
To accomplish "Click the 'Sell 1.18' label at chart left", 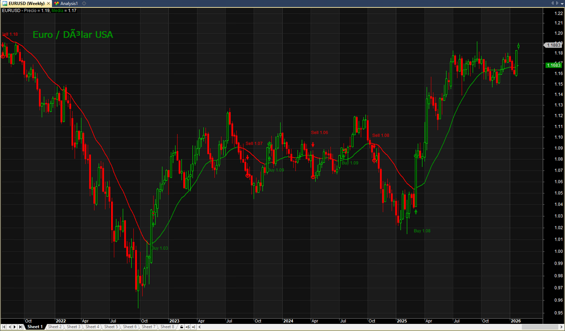I will 9,34.
